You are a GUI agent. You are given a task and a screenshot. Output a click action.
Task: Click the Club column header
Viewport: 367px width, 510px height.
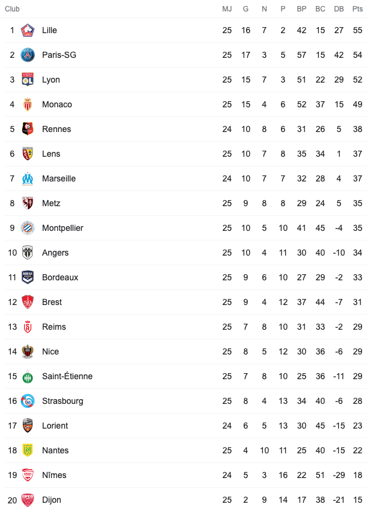[12, 9]
